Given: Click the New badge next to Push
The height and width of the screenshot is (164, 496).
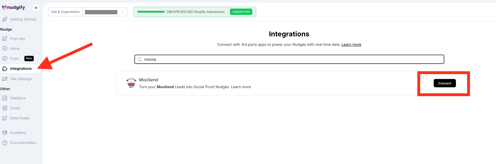Looking at the screenshot, I should tap(29, 58).
